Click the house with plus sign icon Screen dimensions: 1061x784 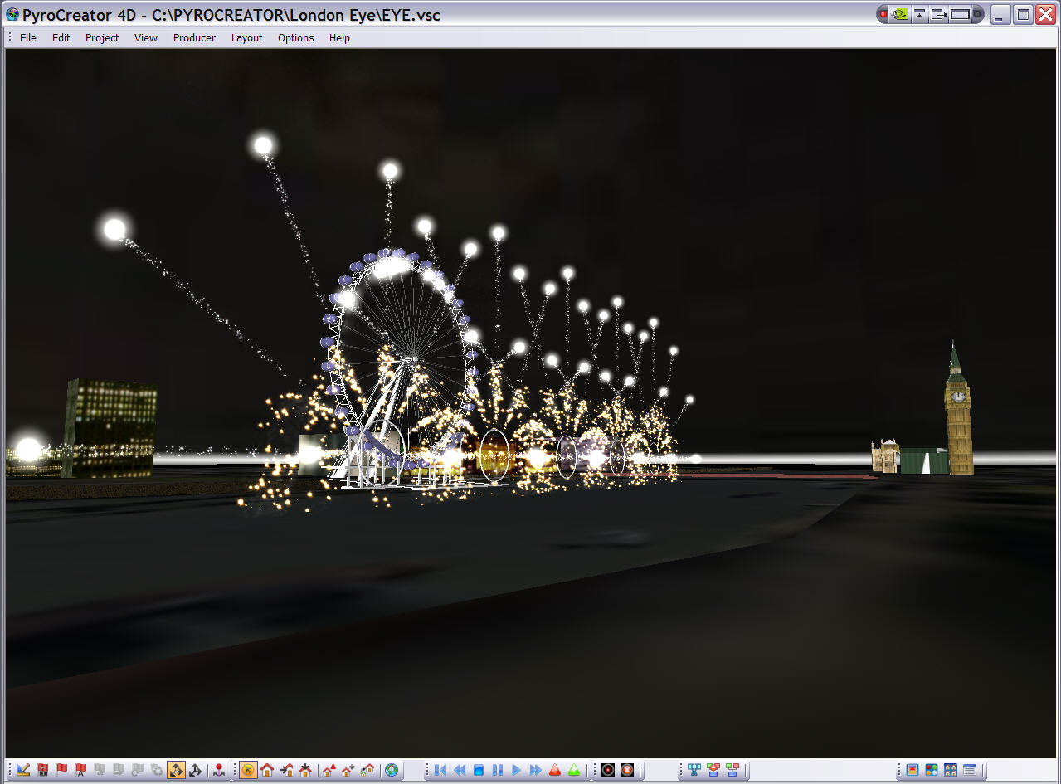pos(348,770)
